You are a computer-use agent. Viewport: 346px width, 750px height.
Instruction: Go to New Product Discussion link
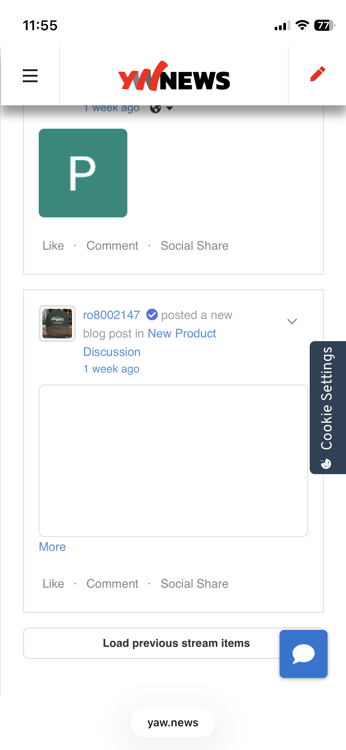[182, 333]
